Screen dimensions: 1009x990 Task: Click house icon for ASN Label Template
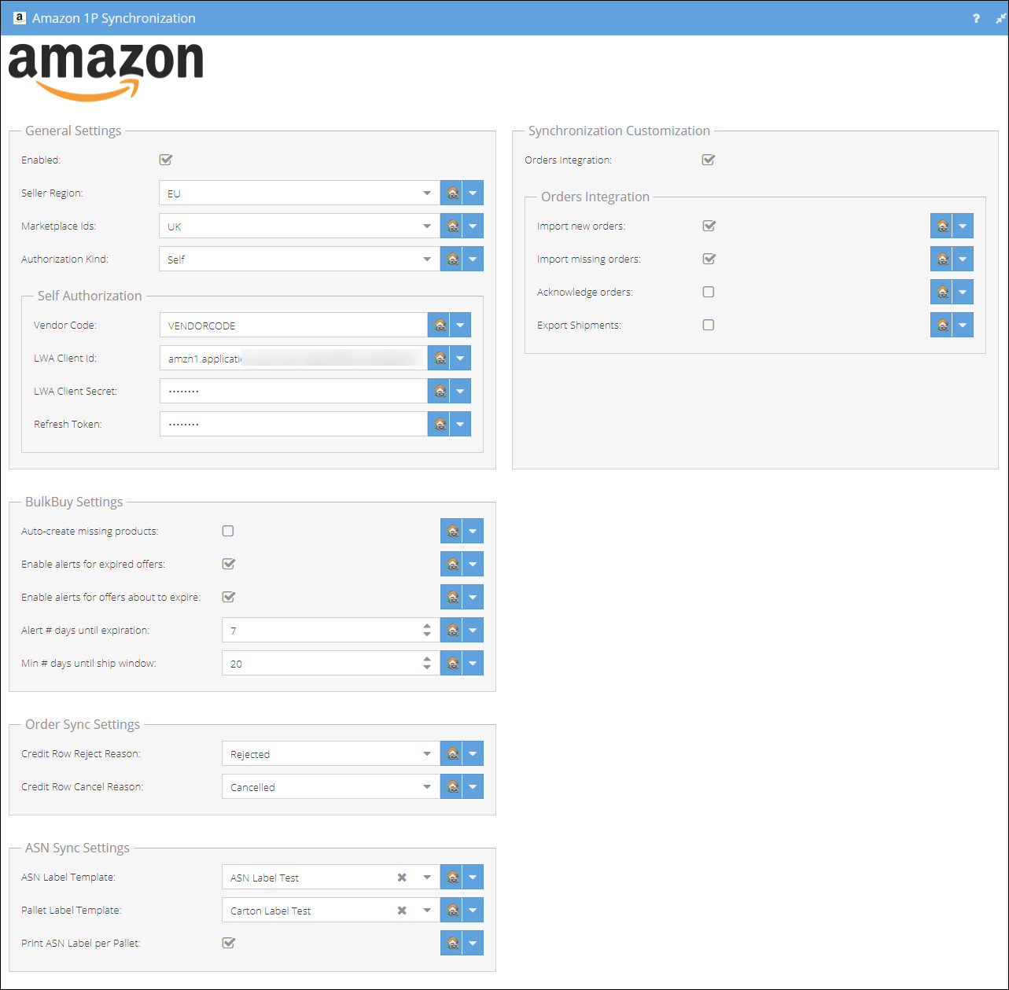pos(452,877)
